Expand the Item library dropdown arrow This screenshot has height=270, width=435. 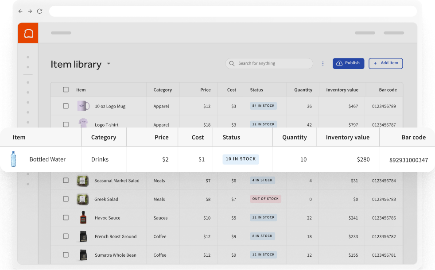(x=109, y=64)
